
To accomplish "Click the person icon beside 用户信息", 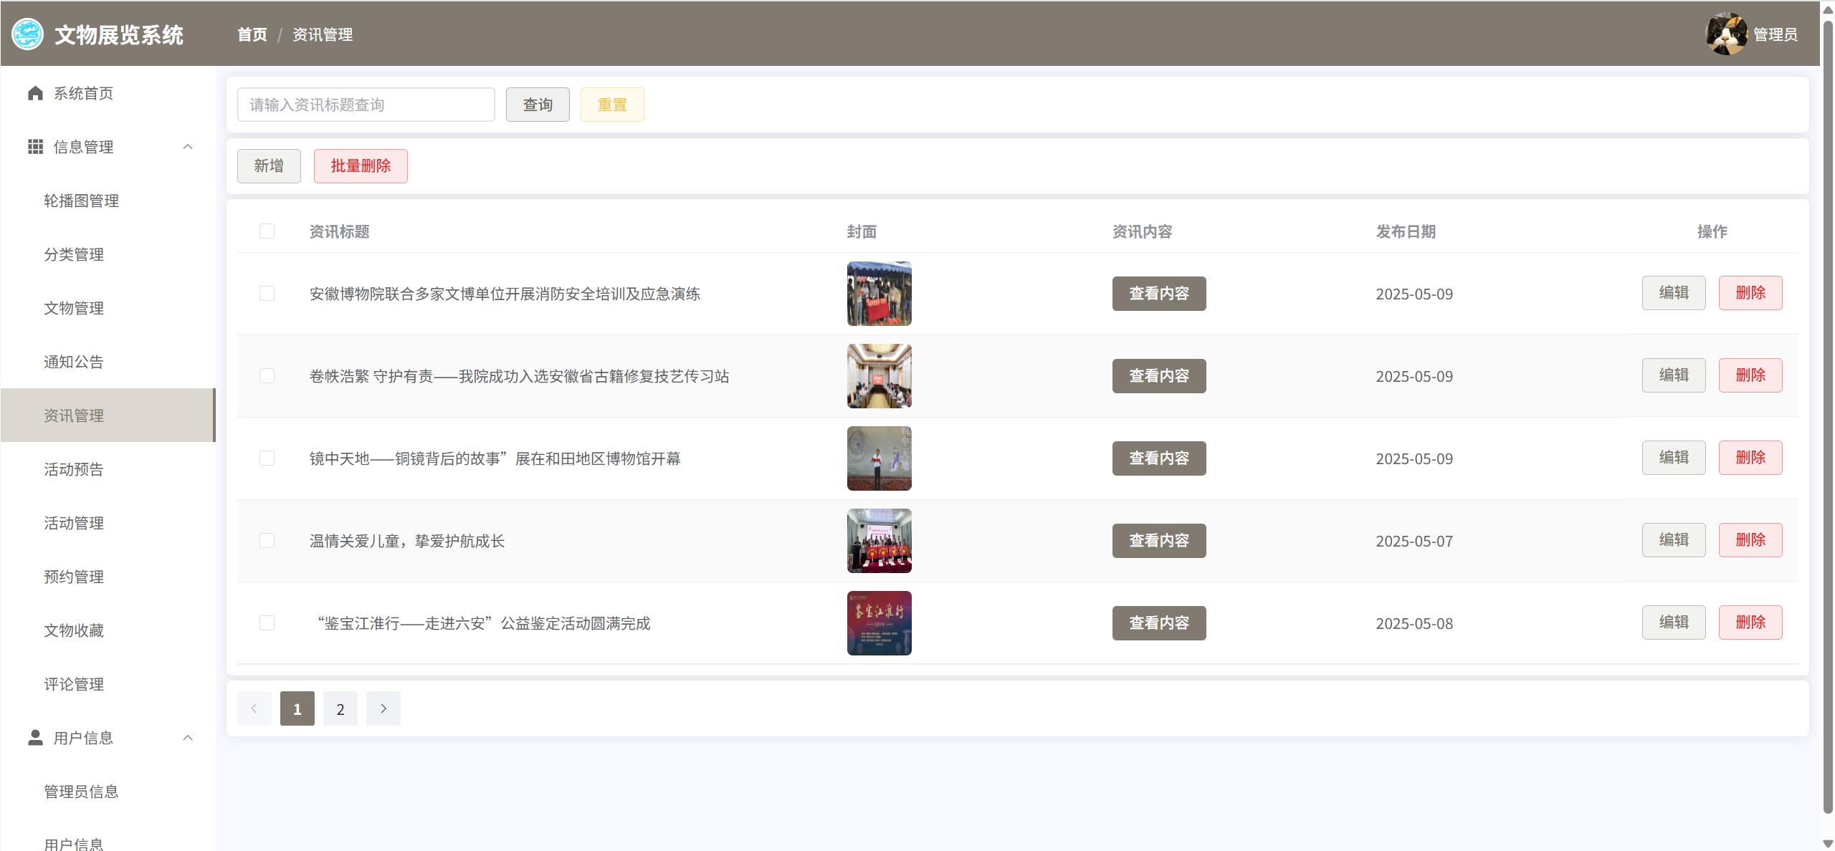I will (35, 738).
